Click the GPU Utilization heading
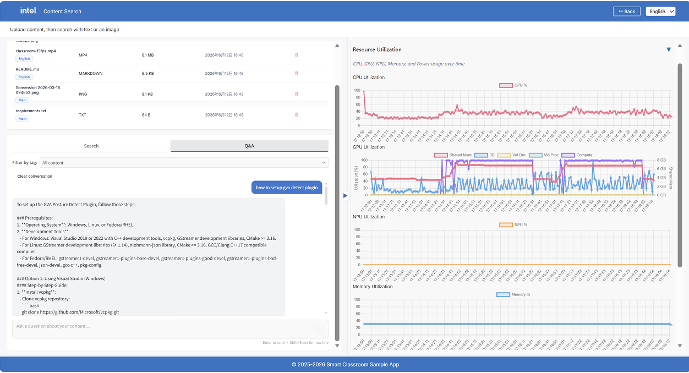Image resolution: width=689 pixels, height=373 pixels. coord(369,147)
